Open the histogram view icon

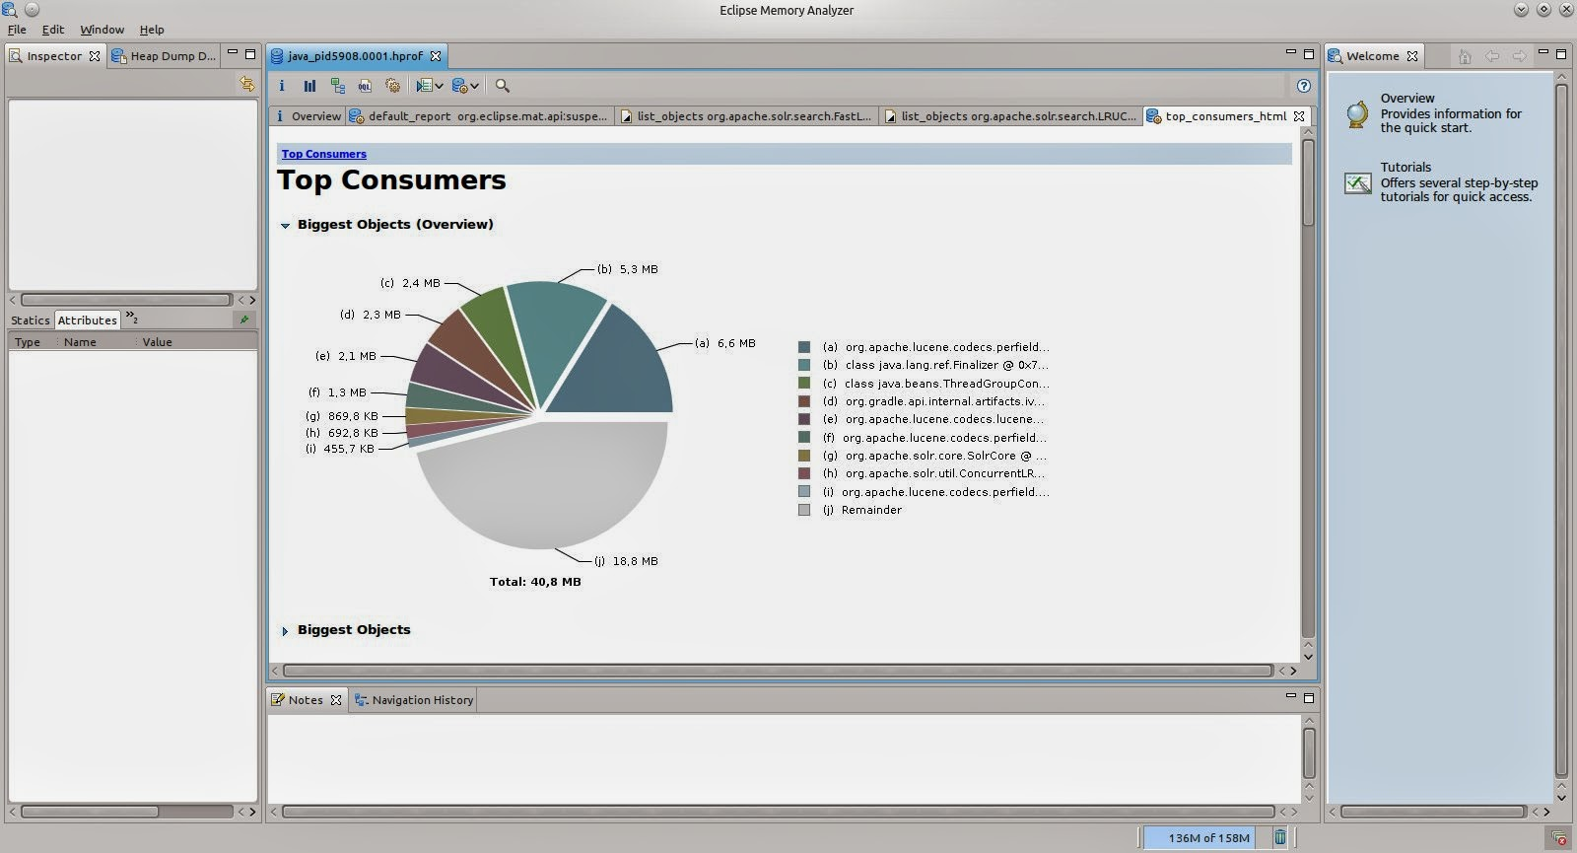click(309, 86)
